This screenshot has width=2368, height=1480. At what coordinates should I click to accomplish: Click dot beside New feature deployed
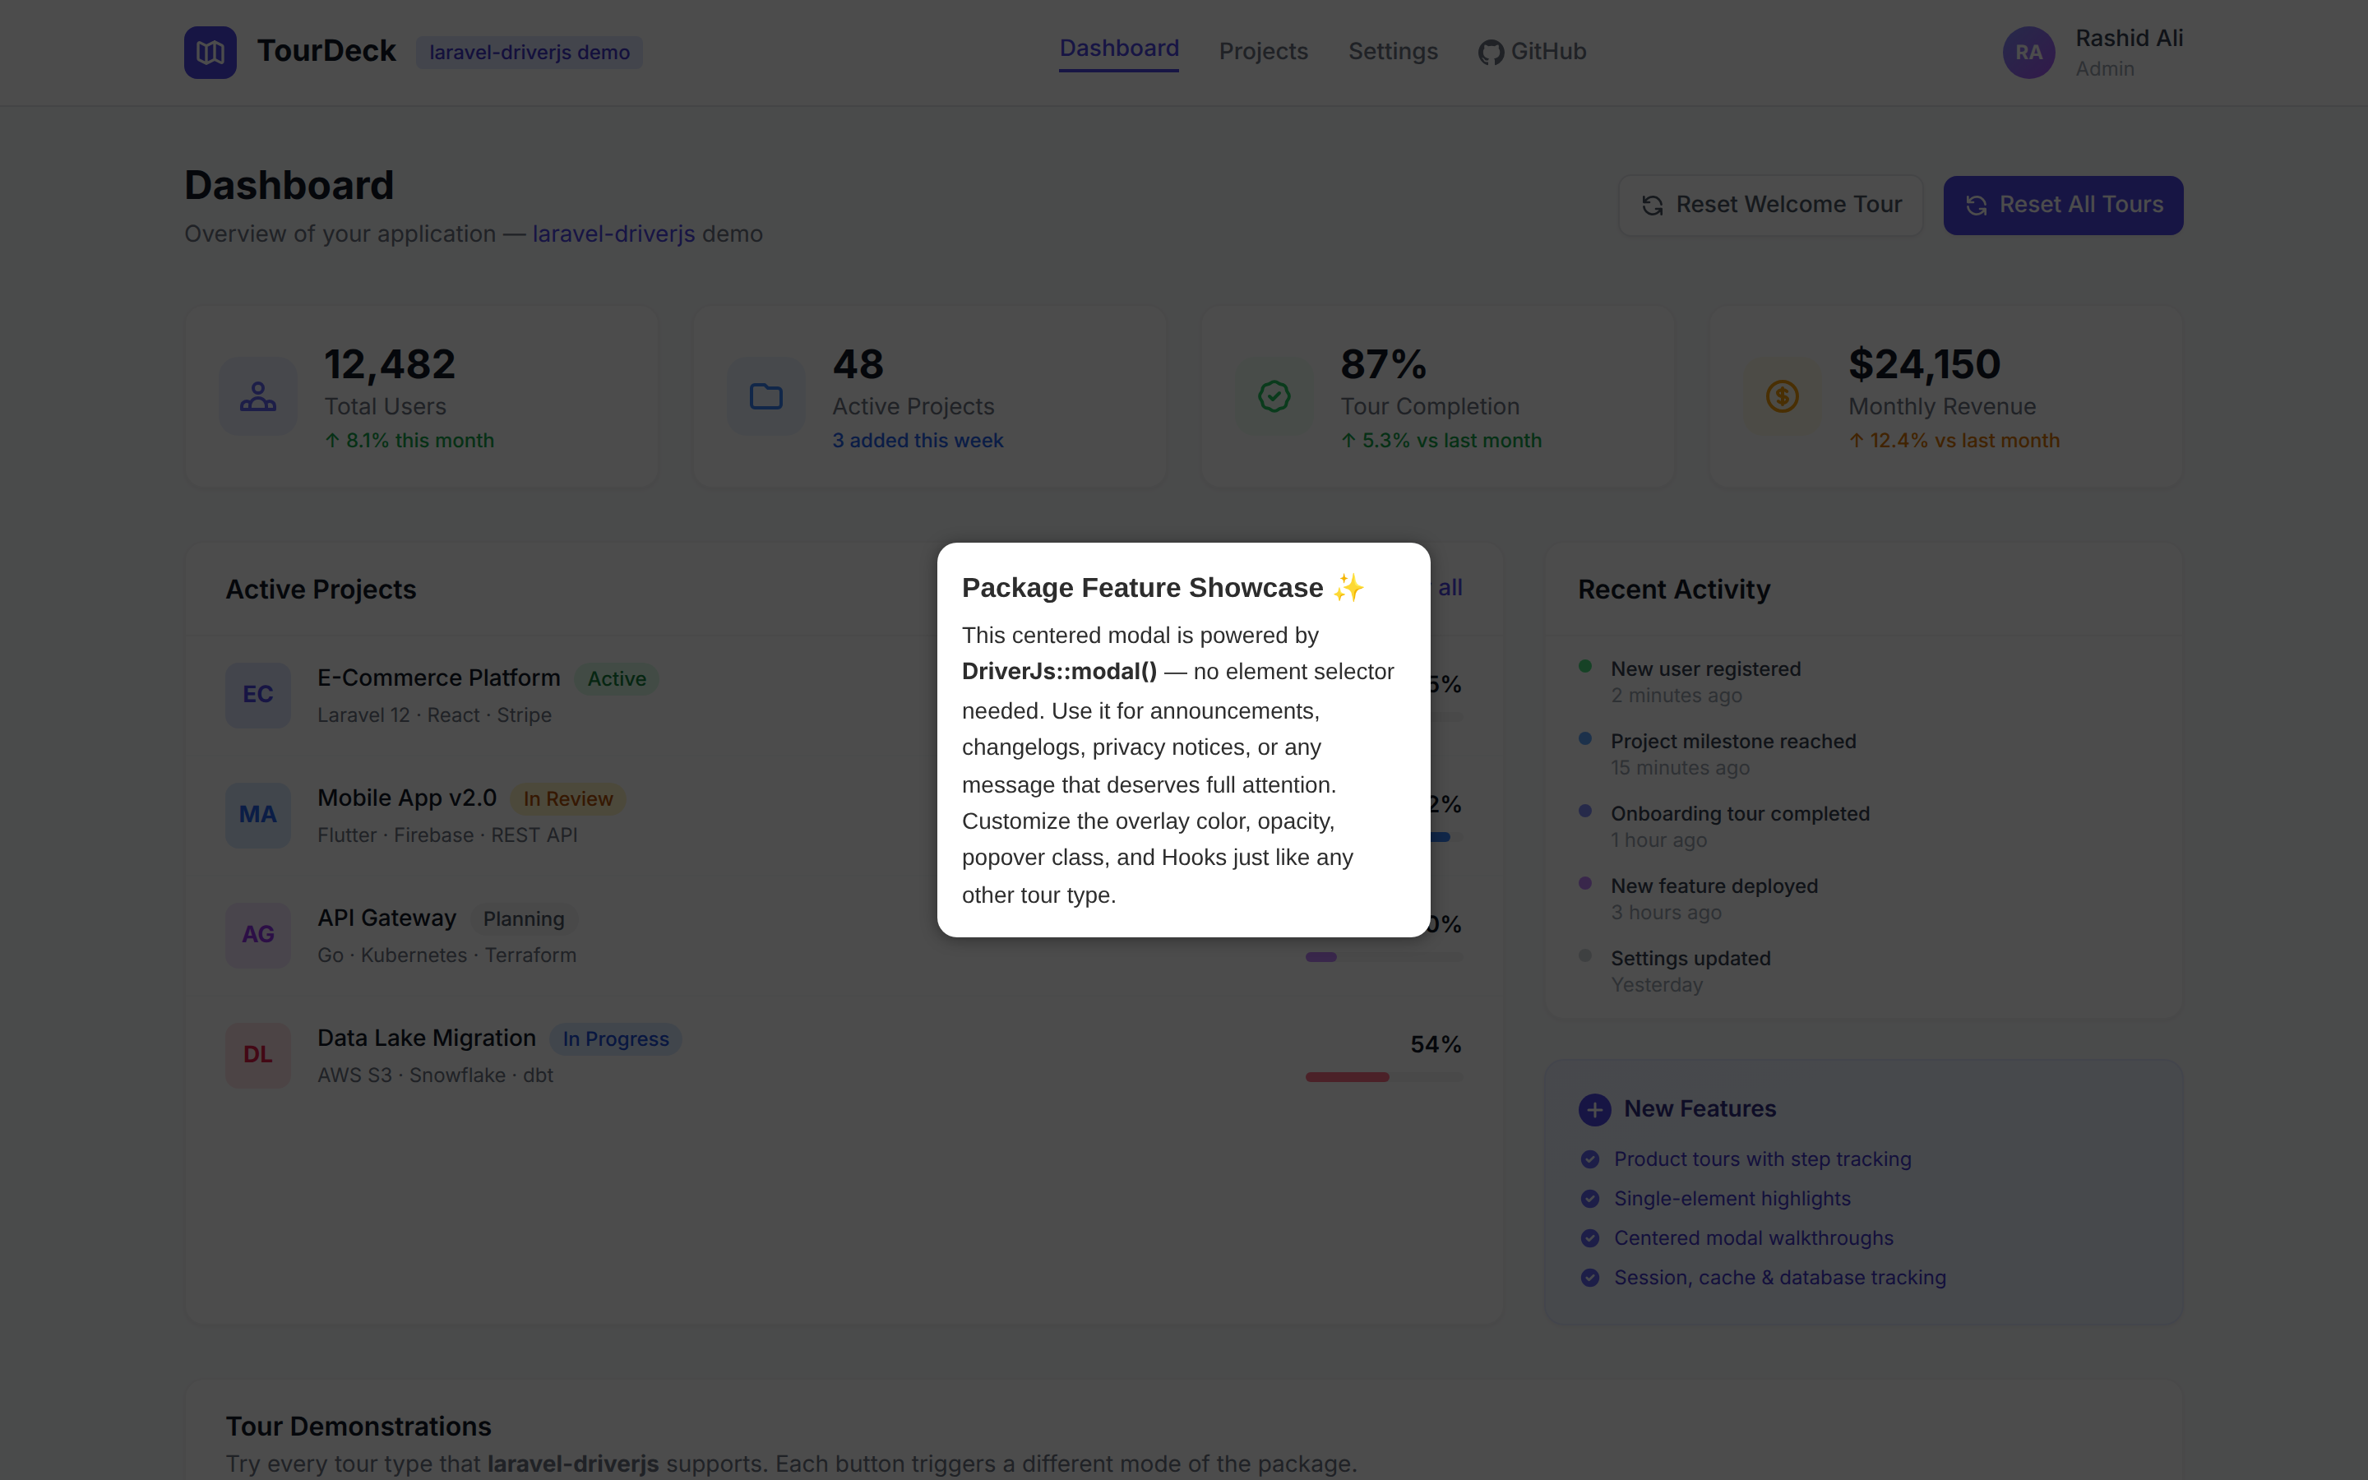[x=1585, y=884]
